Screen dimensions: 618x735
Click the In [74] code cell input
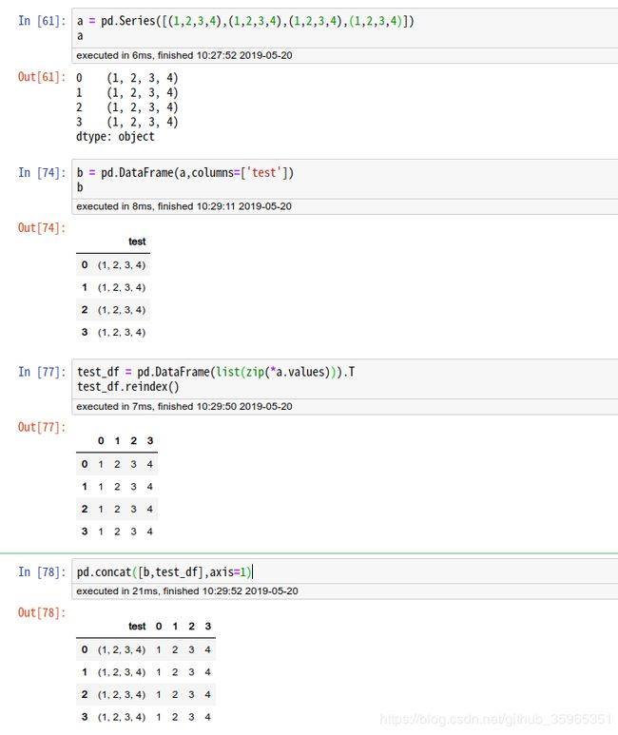point(344,180)
